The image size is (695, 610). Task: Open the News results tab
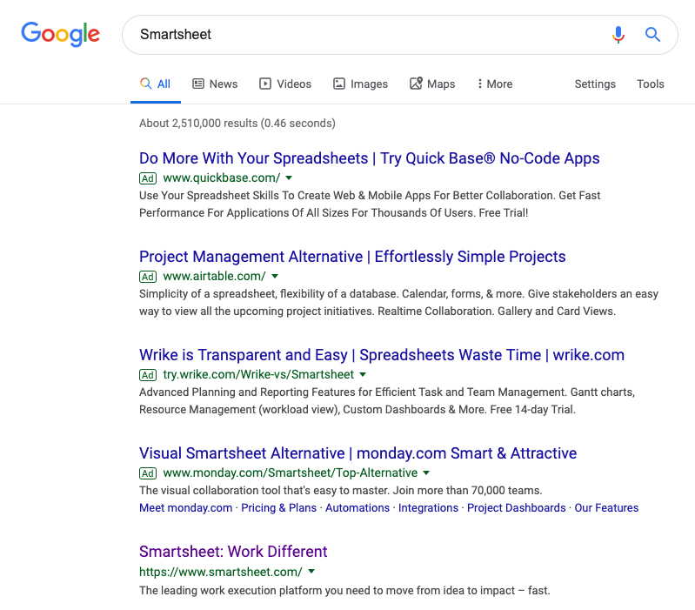(215, 84)
